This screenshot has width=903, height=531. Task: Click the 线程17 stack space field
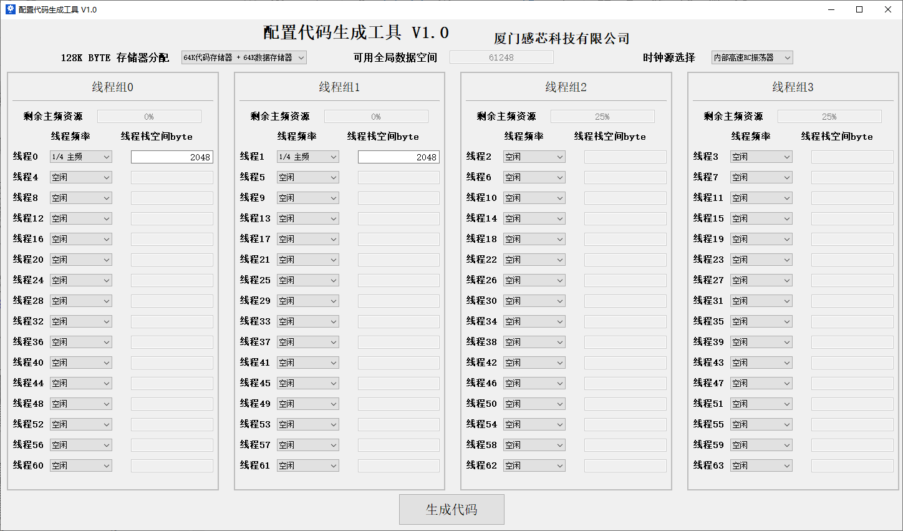click(x=398, y=240)
